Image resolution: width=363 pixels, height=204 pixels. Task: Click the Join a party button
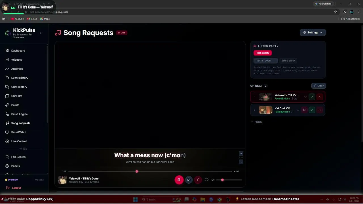coord(288,61)
